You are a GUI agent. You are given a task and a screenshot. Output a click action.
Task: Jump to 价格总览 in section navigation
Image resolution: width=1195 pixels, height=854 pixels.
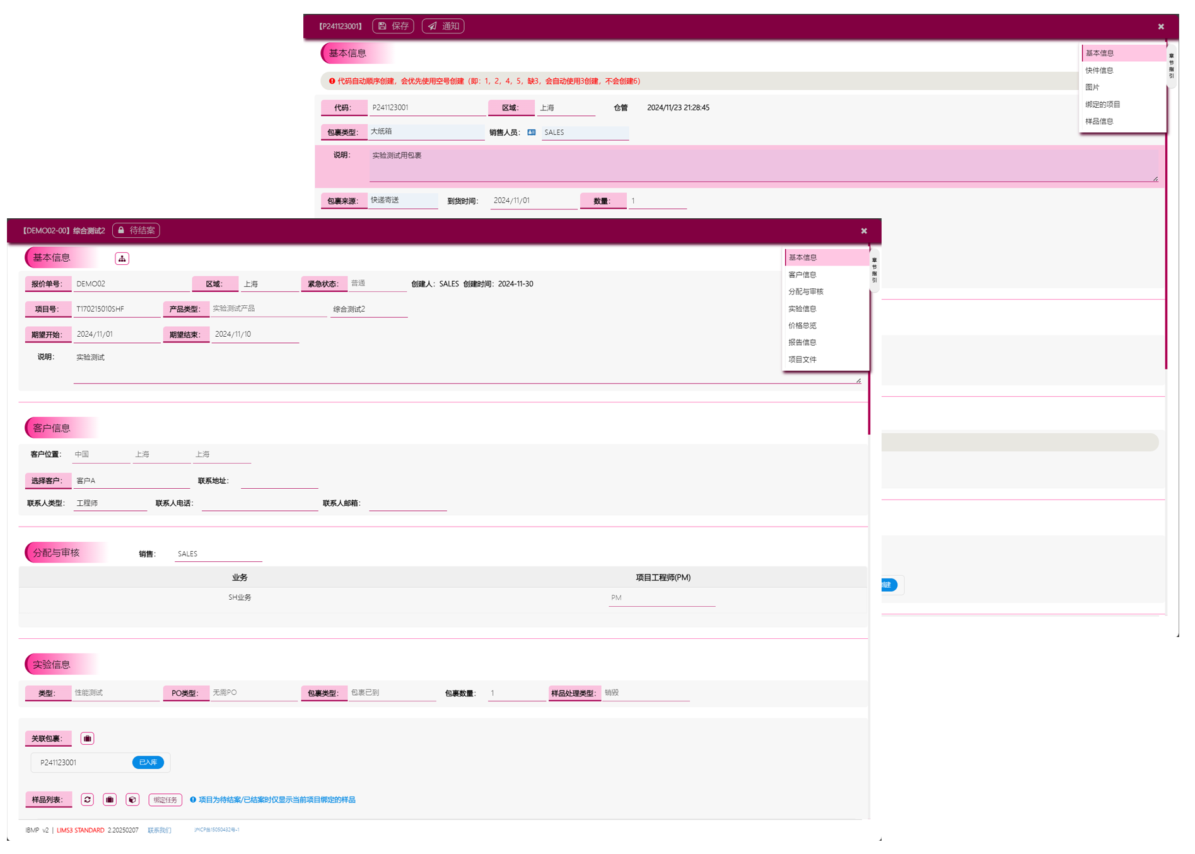pyautogui.click(x=802, y=325)
